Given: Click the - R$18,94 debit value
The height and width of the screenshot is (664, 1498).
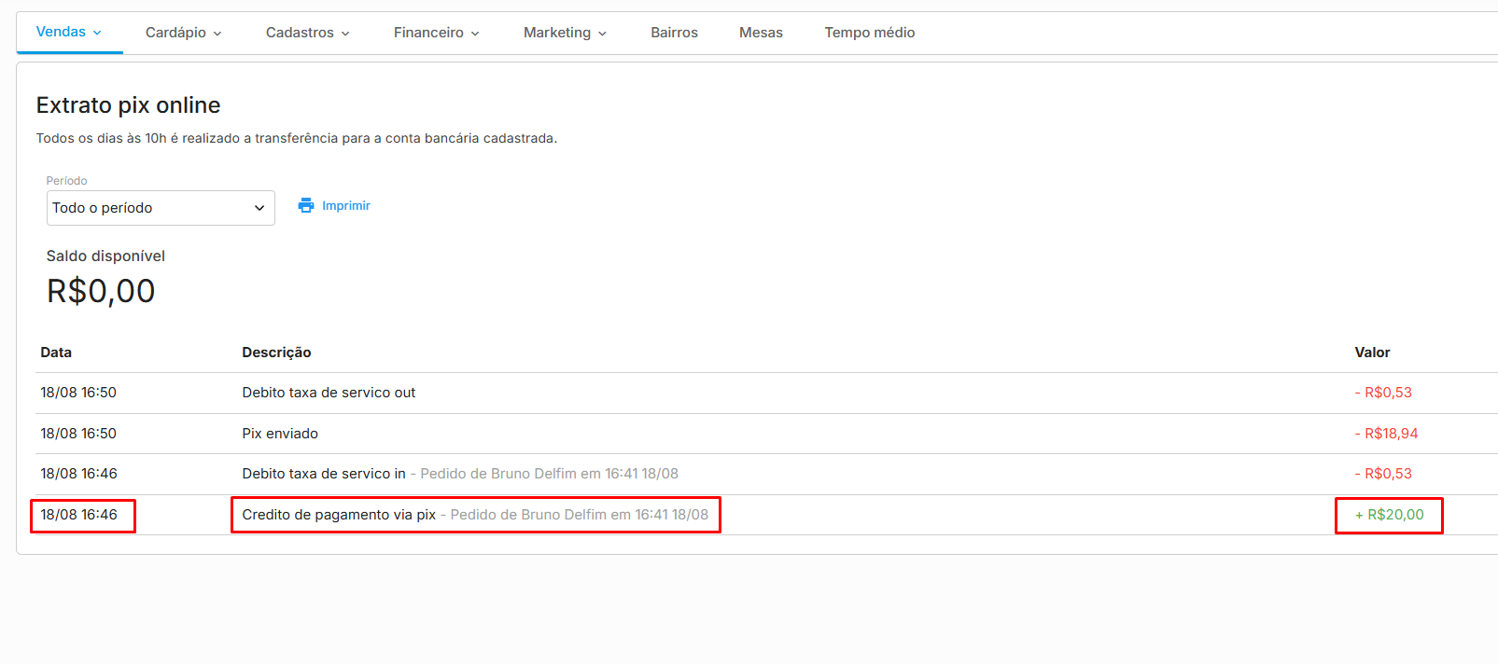Looking at the screenshot, I should [x=1386, y=434].
